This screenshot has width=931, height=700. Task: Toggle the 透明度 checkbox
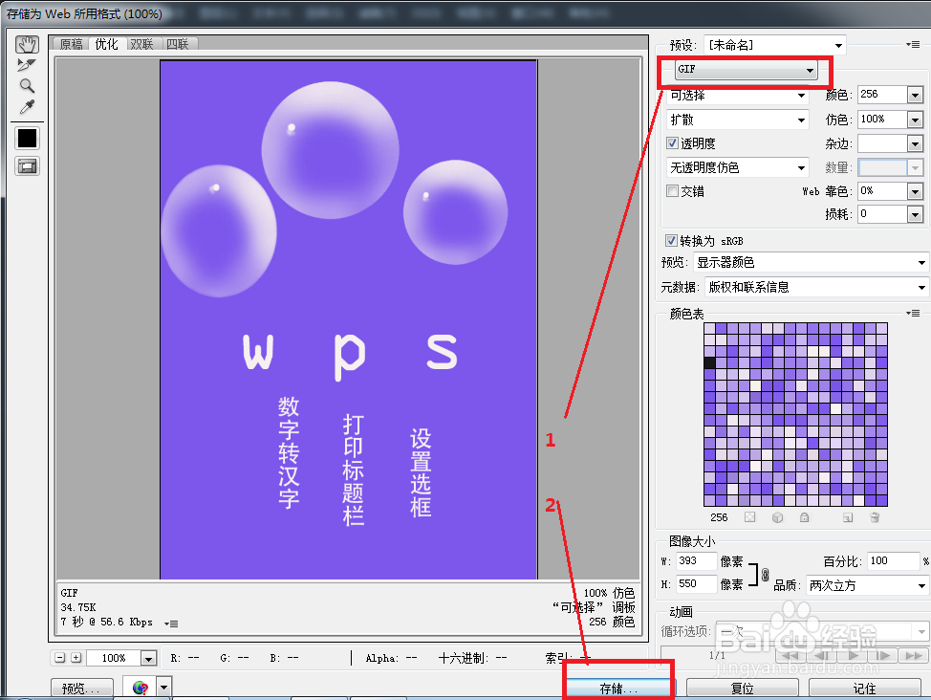point(672,143)
